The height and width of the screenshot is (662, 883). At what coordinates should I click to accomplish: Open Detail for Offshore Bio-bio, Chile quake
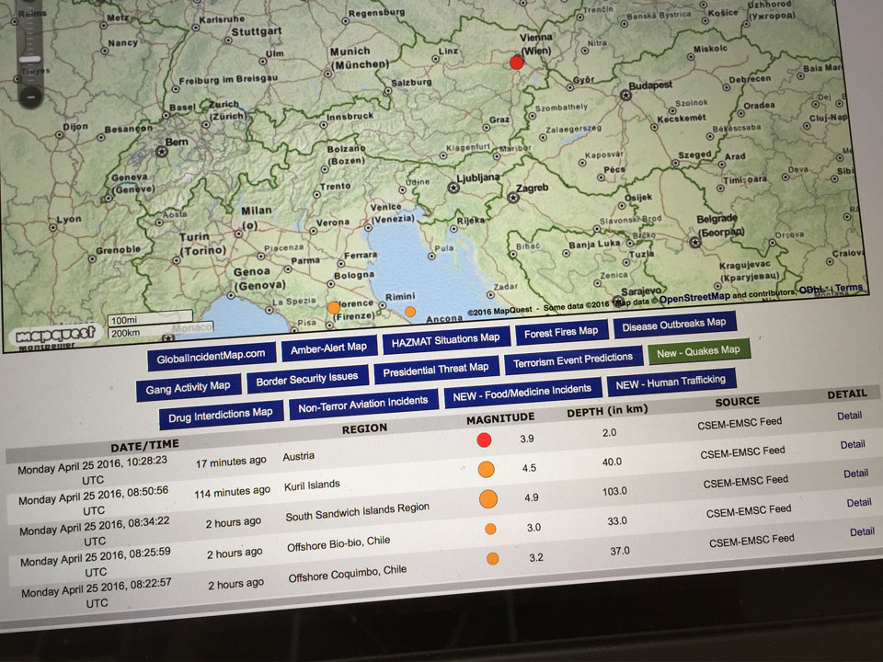coord(859,502)
